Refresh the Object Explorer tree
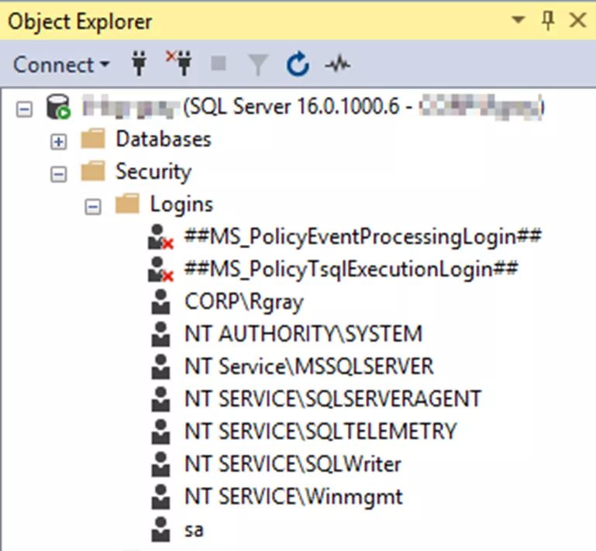596x551 pixels. 298,64
